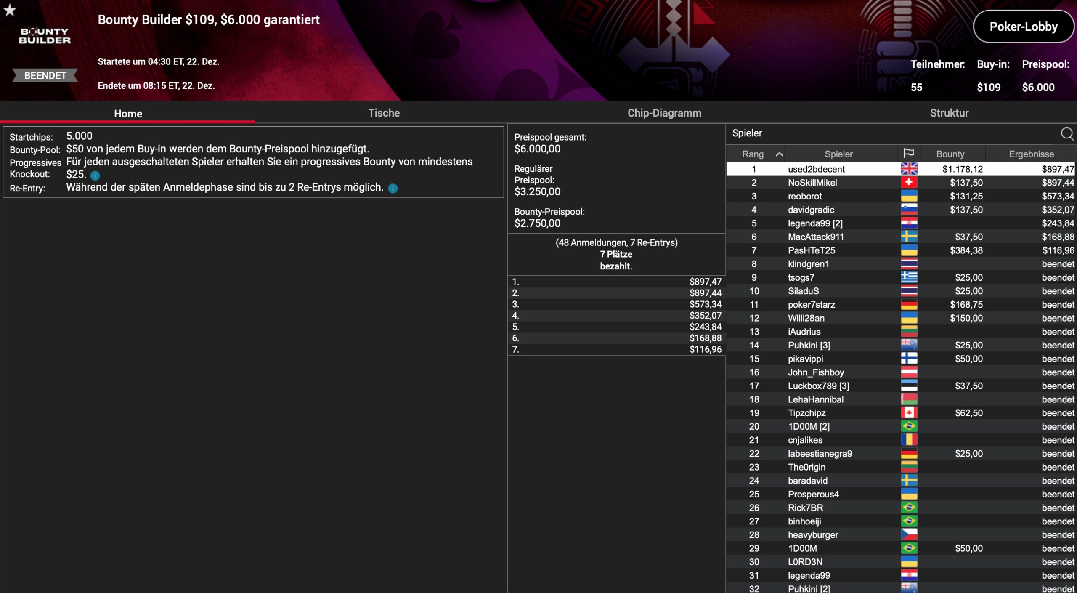
Task: Sort by the Spieler column header
Action: coord(838,154)
